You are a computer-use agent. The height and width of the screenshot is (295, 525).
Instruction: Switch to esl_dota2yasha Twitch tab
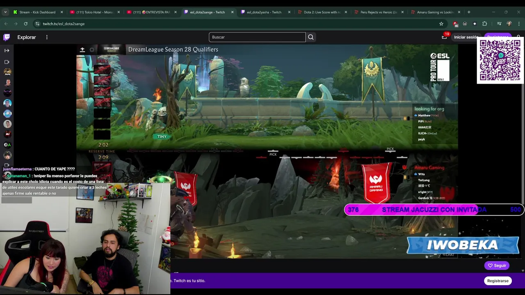[265, 12]
